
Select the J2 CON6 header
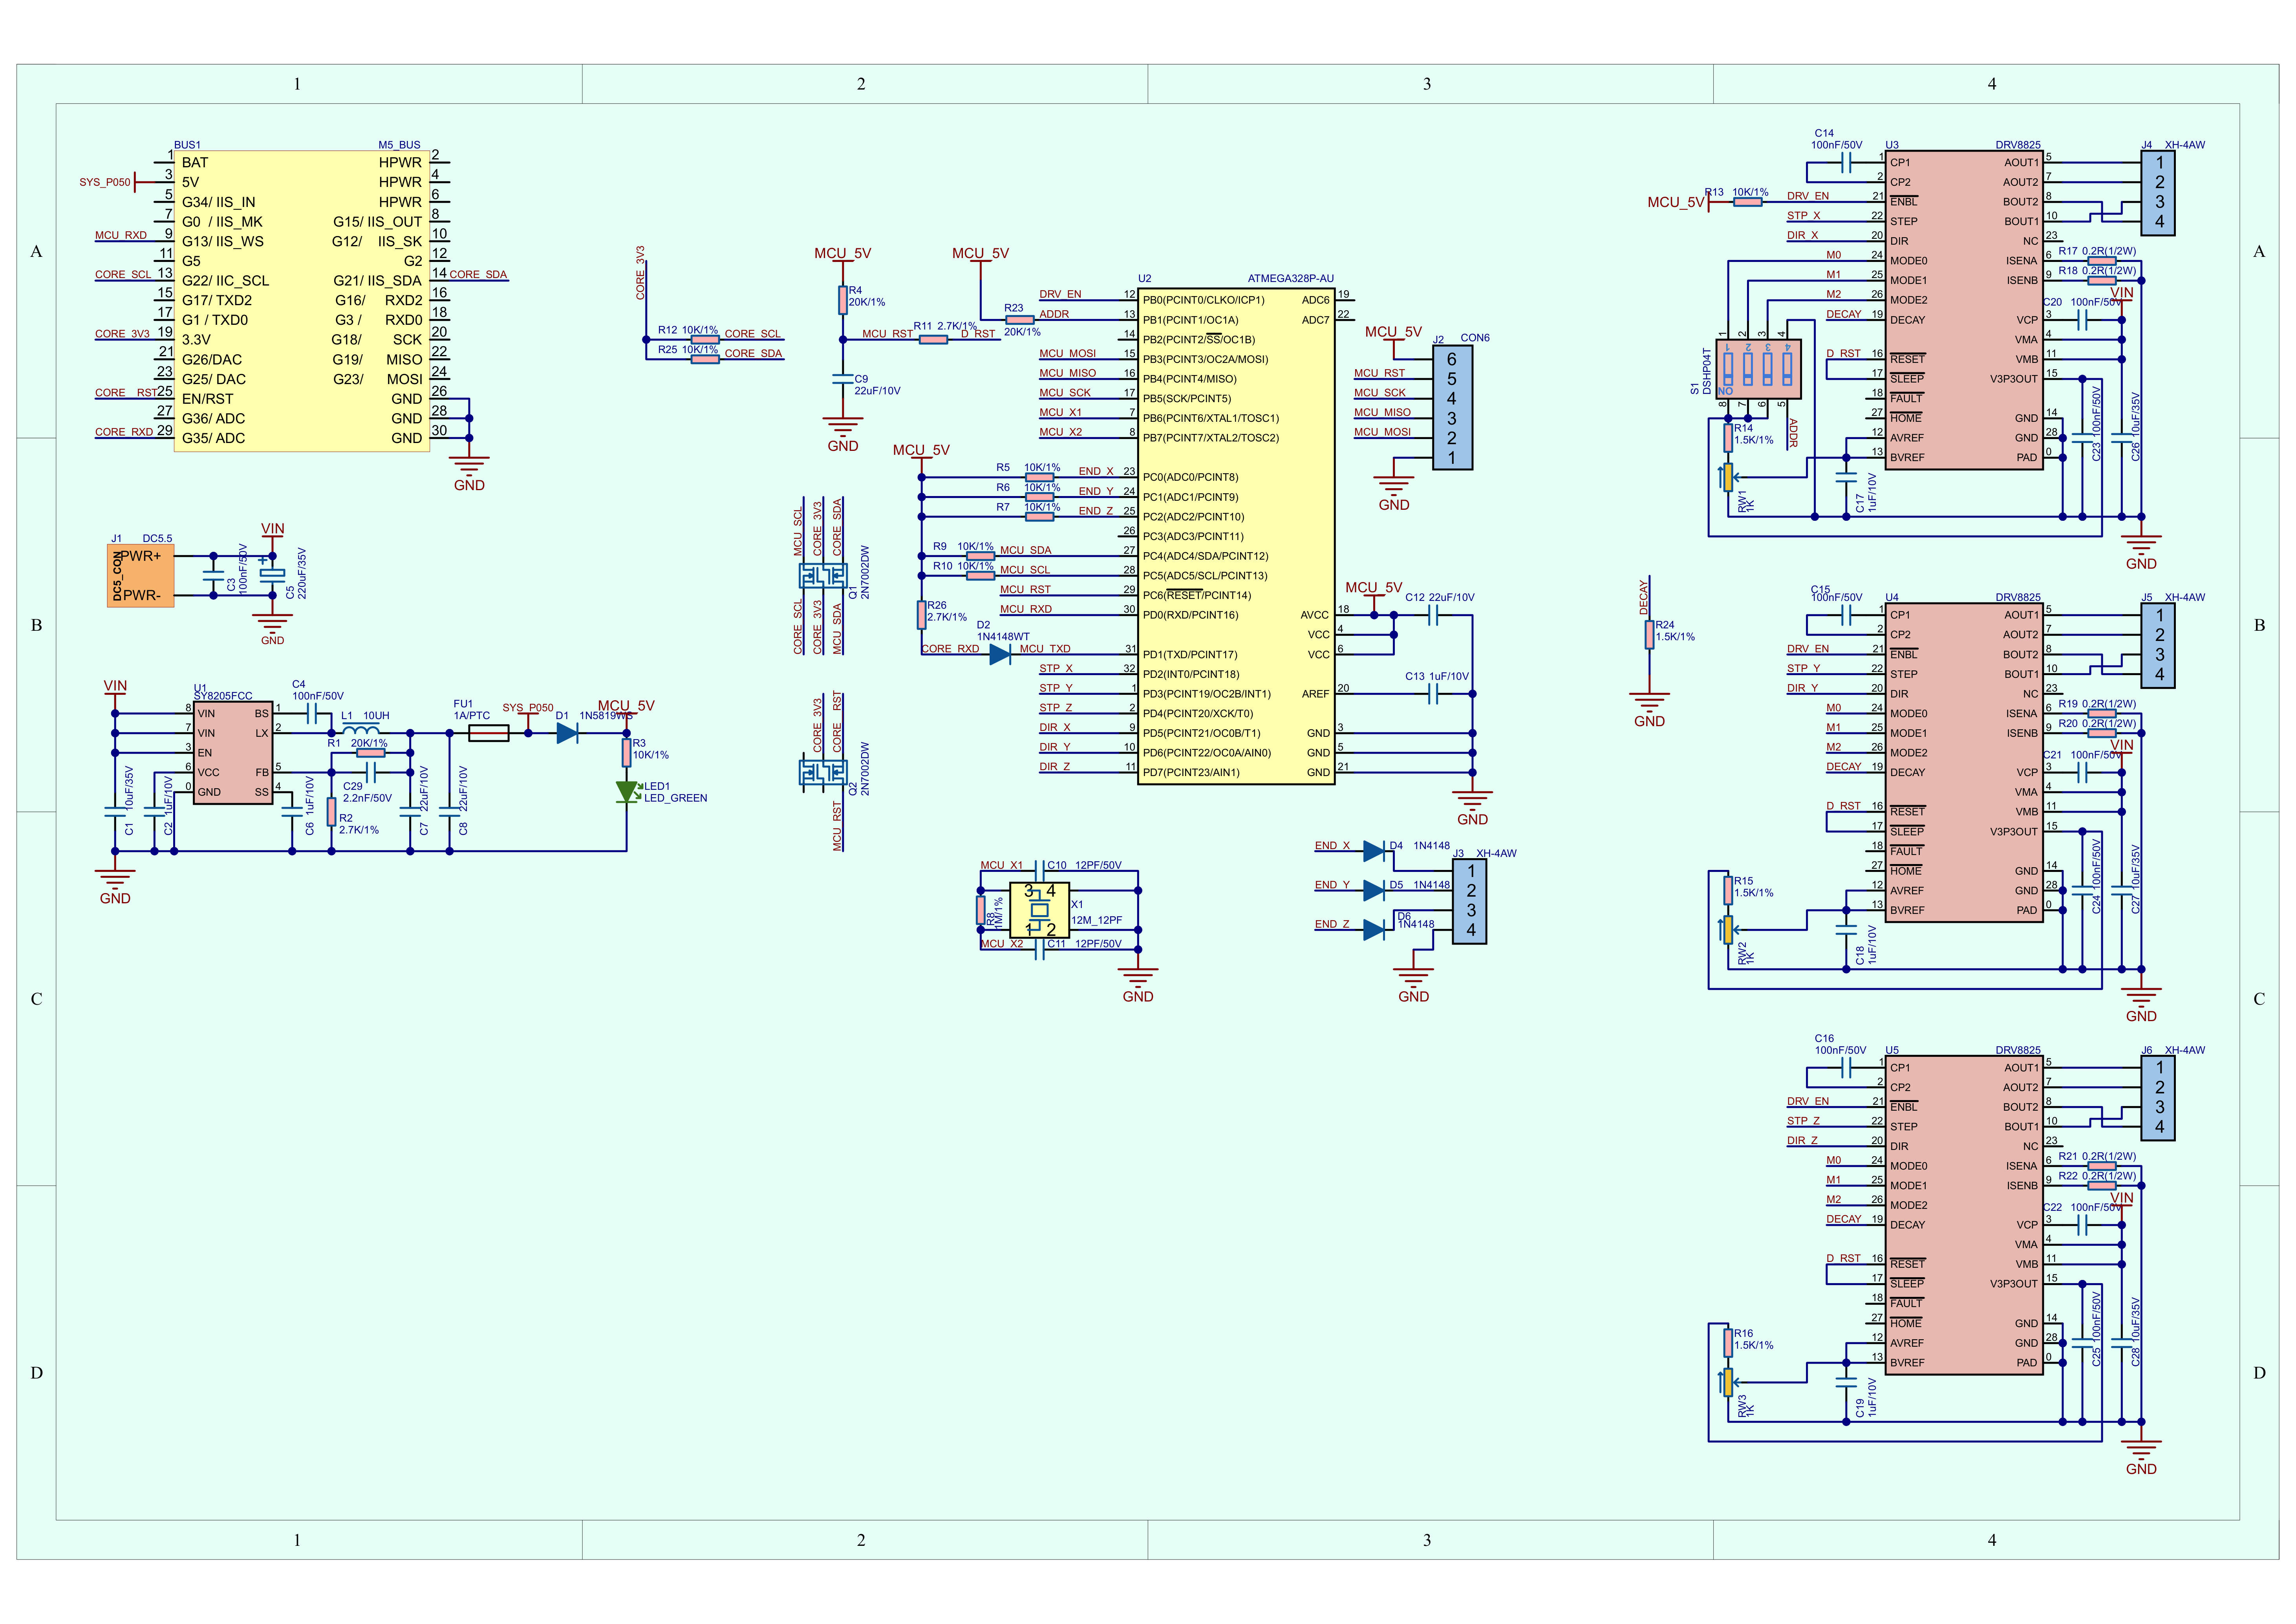[x=1452, y=408]
